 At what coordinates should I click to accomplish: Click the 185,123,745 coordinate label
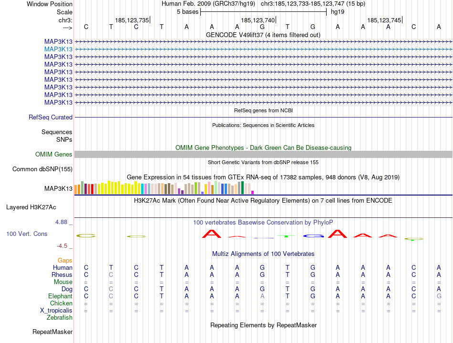(384, 20)
